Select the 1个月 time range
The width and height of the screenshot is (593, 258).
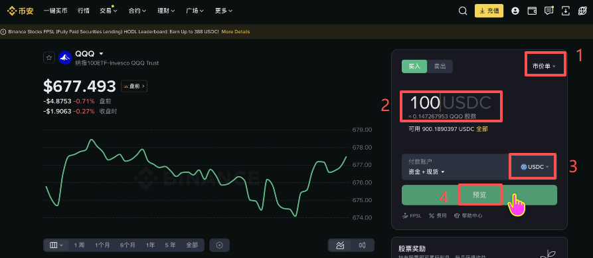(x=102, y=245)
